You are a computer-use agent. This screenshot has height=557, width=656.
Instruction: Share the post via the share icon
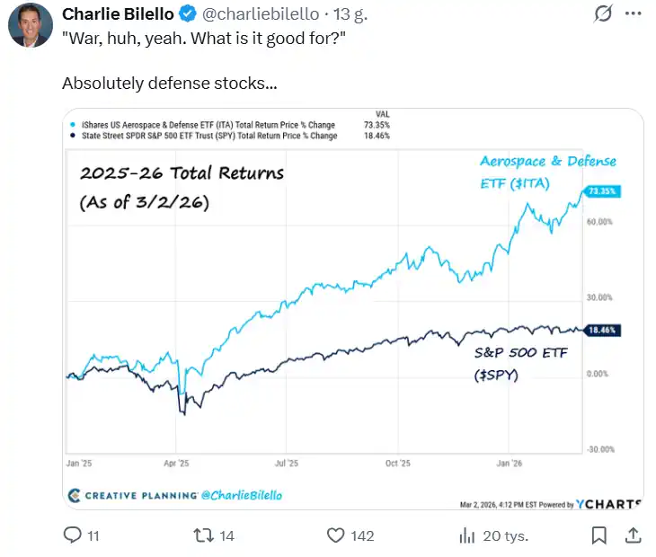pos(633,535)
